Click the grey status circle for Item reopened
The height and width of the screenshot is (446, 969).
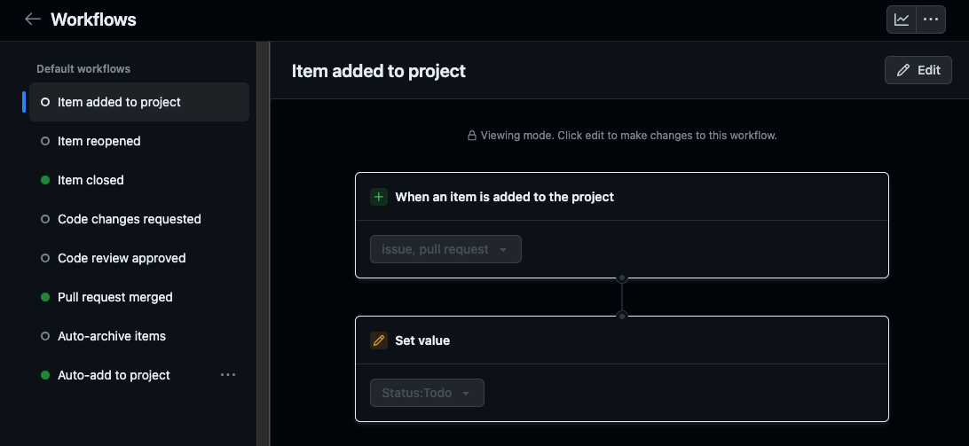(x=45, y=142)
